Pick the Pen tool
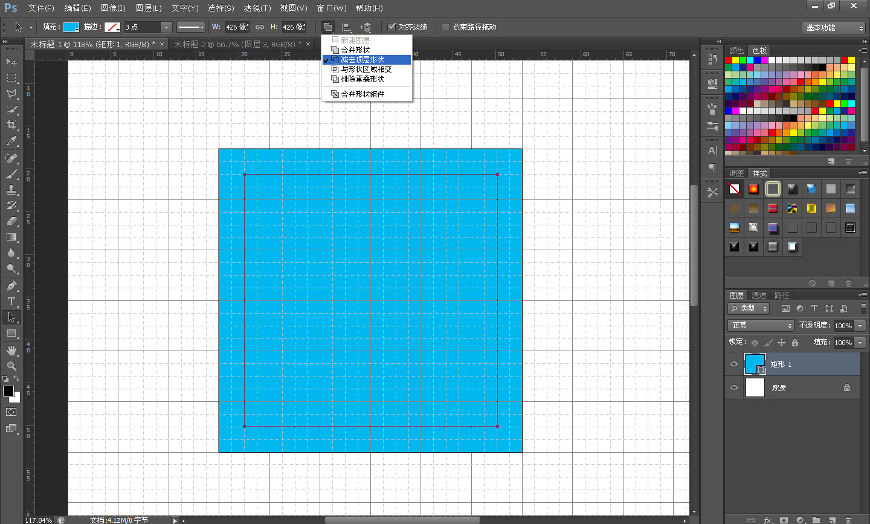The width and height of the screenshot is (870, 524). (11, 286)
